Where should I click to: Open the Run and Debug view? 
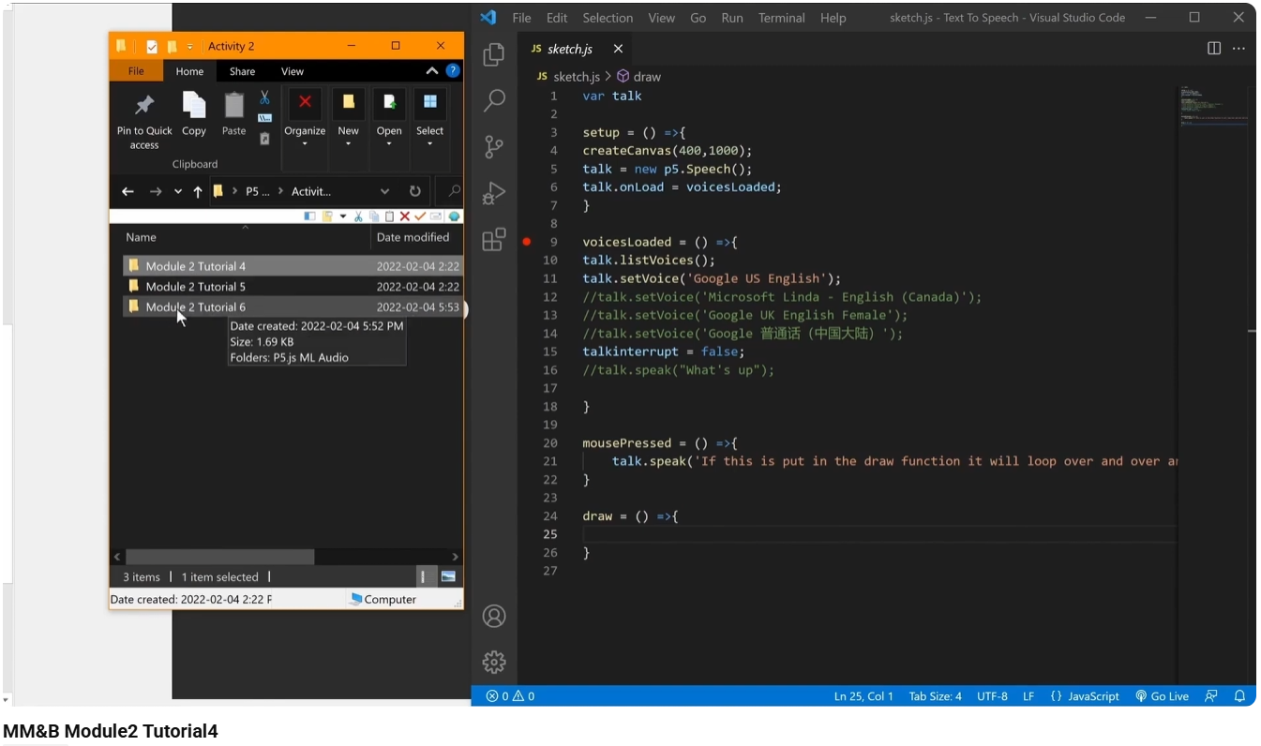tap(493, 193)
